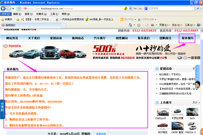The width and height of the screenshot is (203, 135).
Task: Open the 工具 menu in the menu bar
Action: (x=54, y=14)
